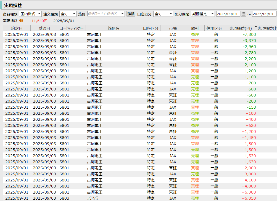The width and height of the screenshot is (277, 201).
Task: Sort by the コード/ティッカー column header
Action: pyautogui.click(x=72, y=28)
